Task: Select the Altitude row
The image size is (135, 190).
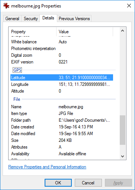Action: pos(62,91)
